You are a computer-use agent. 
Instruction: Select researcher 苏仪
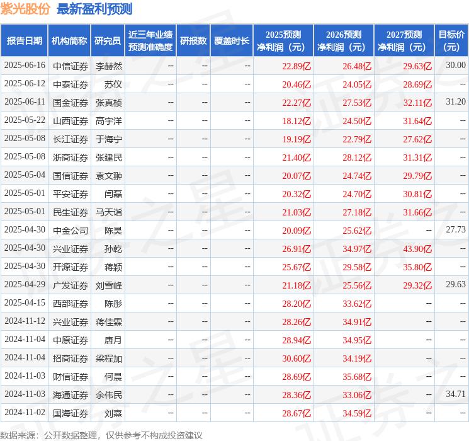113,84
